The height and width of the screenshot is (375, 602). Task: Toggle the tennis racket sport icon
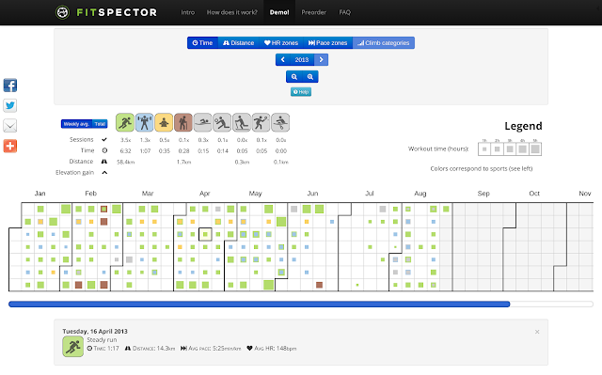261,123
